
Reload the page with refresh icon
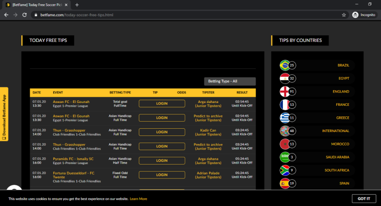(25, 15)
